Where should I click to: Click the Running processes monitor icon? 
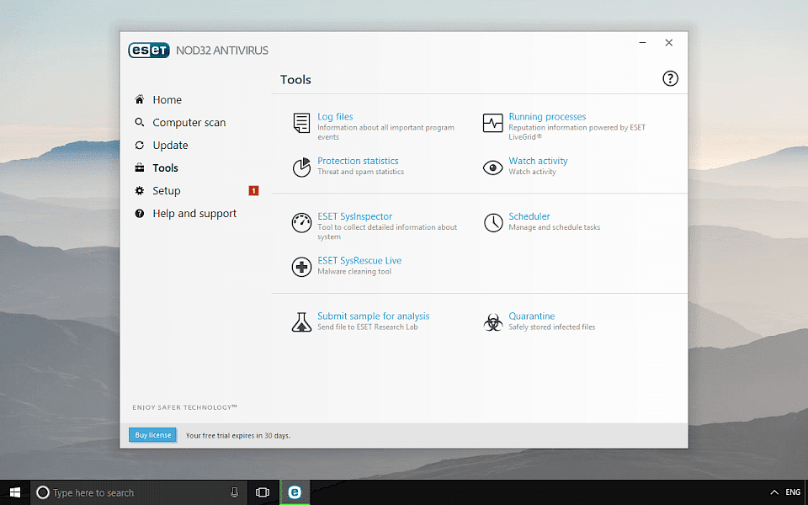point(492,123)
